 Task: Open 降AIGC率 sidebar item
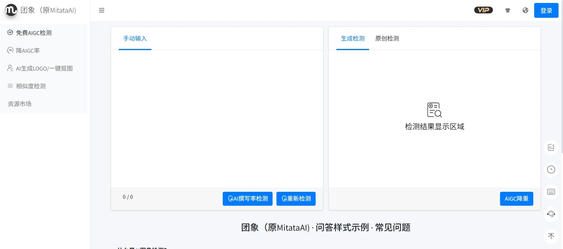click(x=44, y=50)
